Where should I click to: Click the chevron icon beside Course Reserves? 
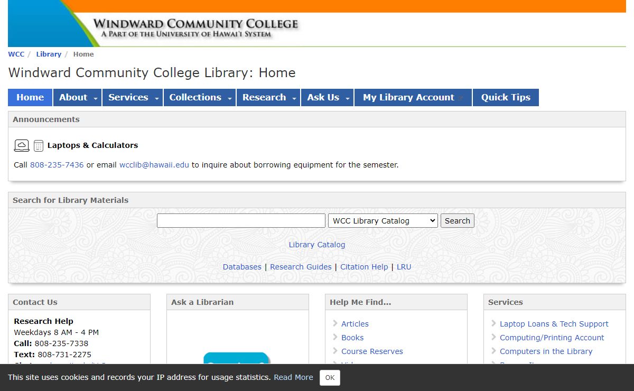tap(335, 351)
